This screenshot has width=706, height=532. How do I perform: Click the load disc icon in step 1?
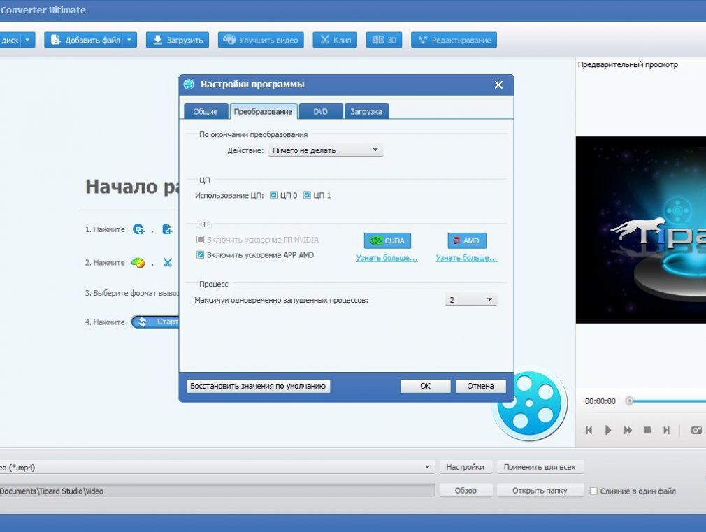click(138, 229)
